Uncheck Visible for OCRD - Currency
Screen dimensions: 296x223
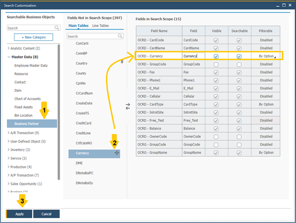(x=216, y=56)
